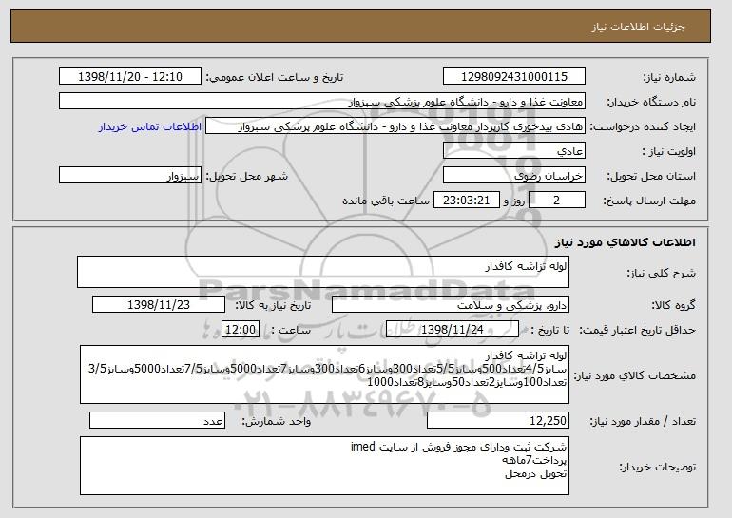Click the note line تحویل درمحل

coord(536,473)
